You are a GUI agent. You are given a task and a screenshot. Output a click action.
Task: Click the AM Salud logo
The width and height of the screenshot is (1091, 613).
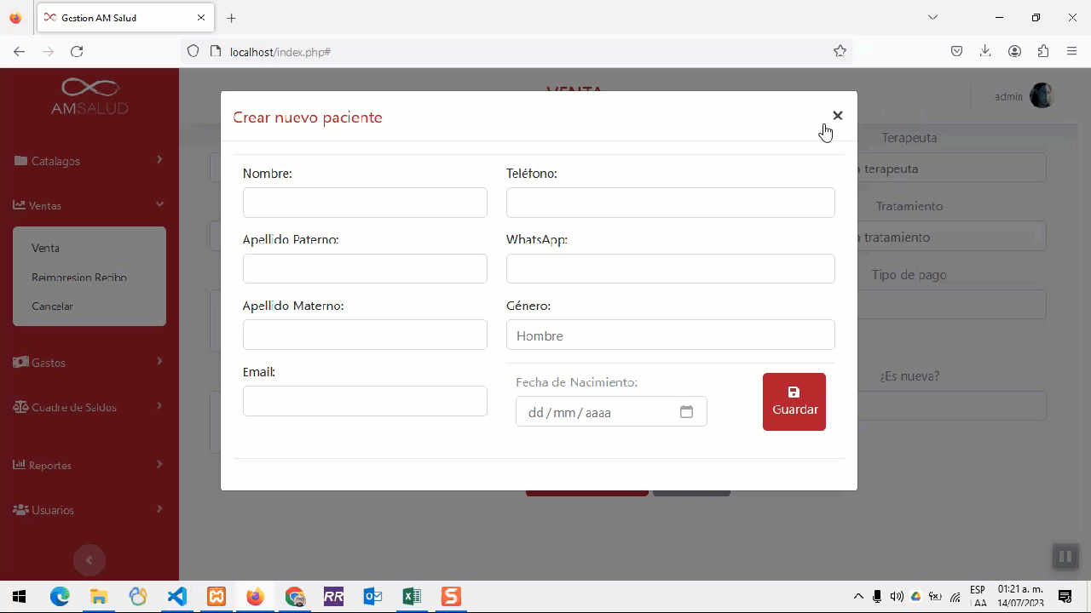tap(89, 97)
